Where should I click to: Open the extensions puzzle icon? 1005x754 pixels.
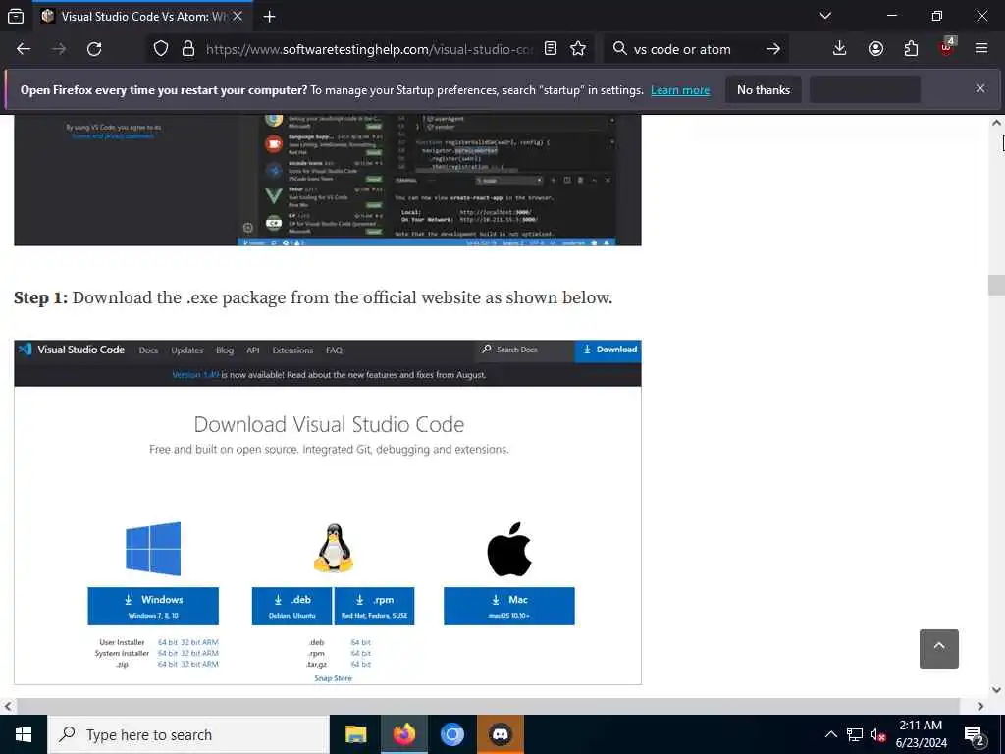point(911,49)
